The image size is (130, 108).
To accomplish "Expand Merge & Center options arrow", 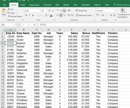I will coord(94,15).
